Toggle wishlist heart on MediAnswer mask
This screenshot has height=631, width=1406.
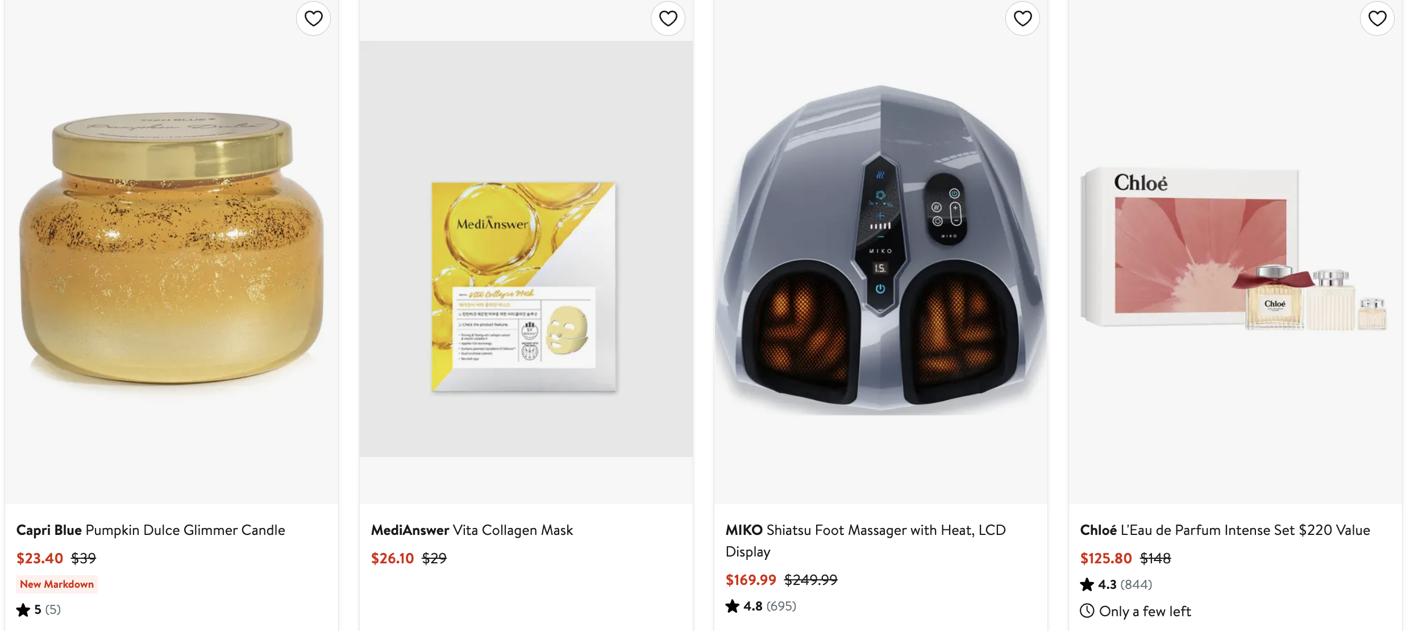(668, 19)
